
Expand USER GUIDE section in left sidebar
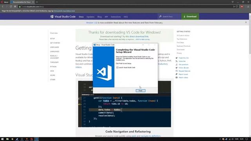[55, 47]
